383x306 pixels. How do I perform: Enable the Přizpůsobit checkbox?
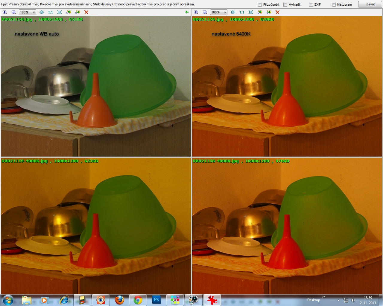click(260, 4)
